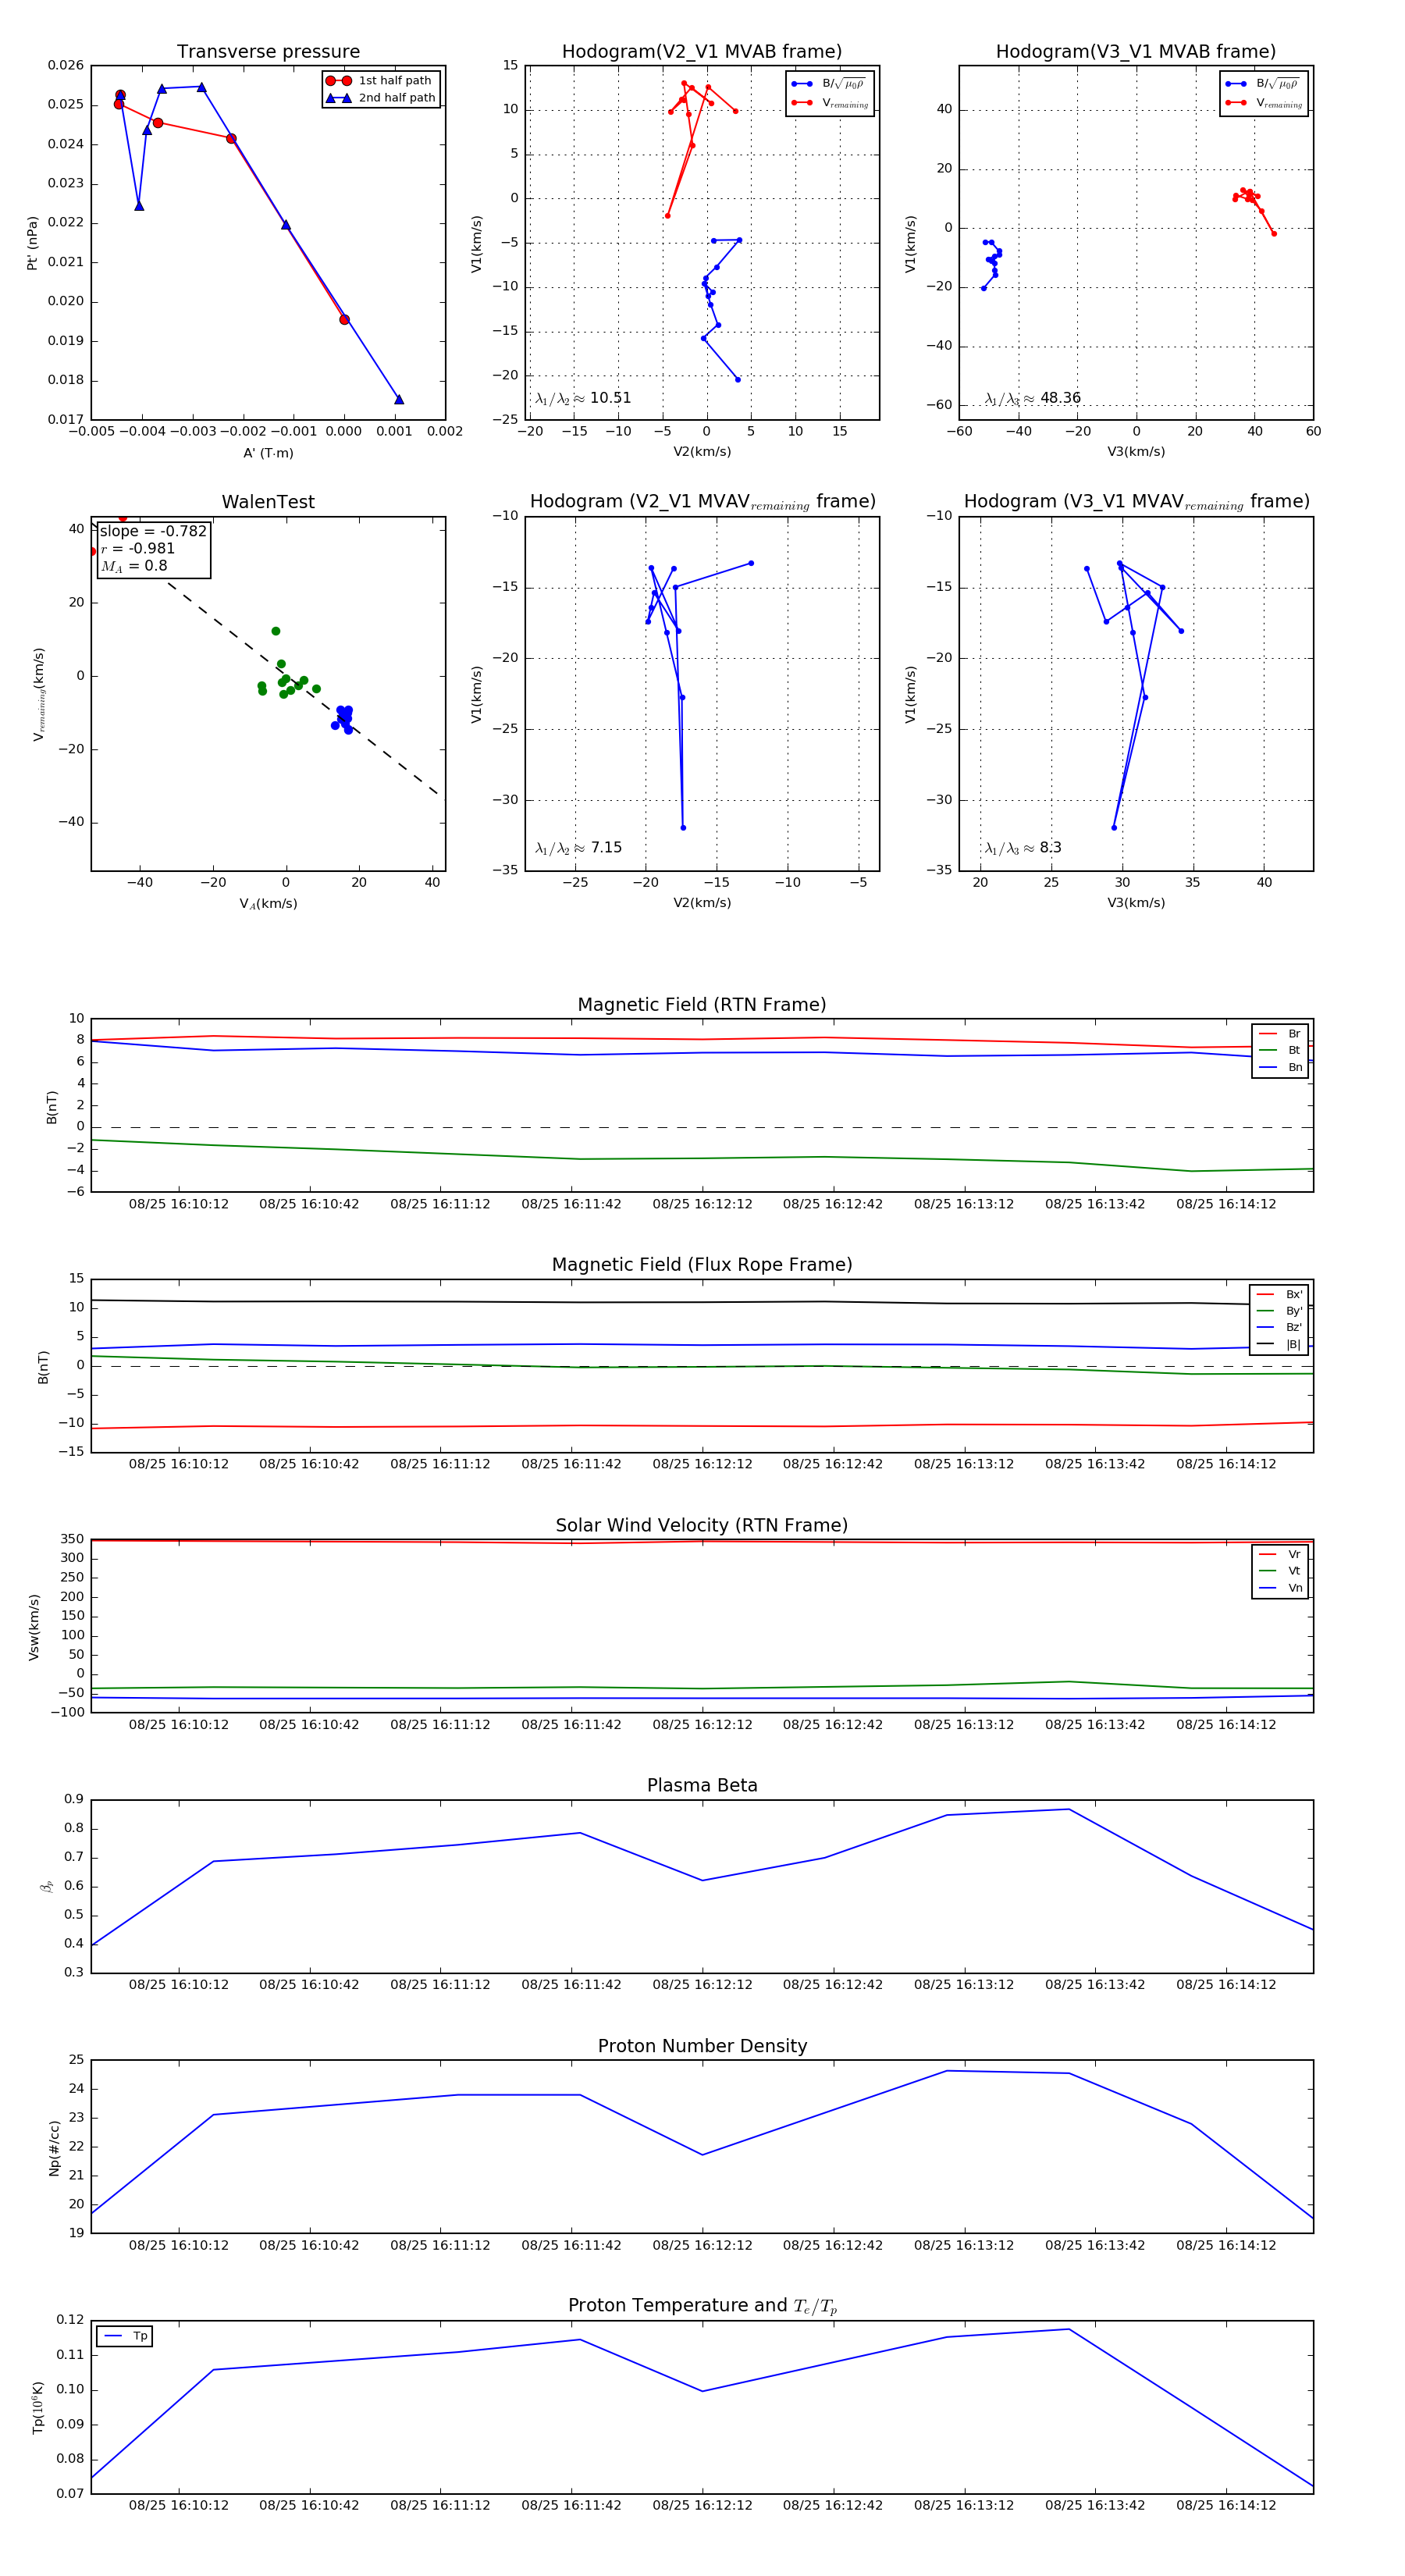Click the 'Plasma Beta' plot title
The height and width of the screenshot is (2576, 1405).
tap(702, 1785)
